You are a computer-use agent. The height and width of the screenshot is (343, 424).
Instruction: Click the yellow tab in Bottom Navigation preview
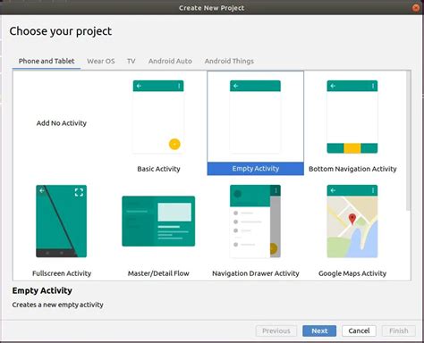click(352, 148)
